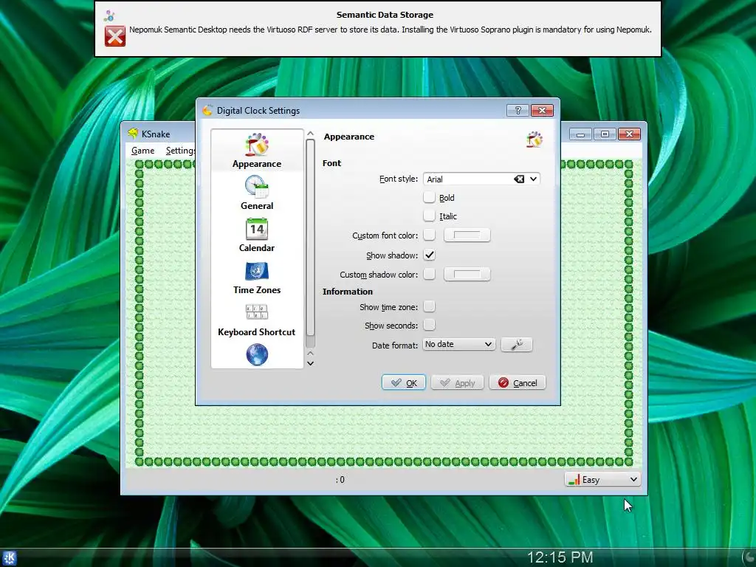Maximize the KSnake window
This screenshot has width=756, height=567.
pyautogui.click(x=605, y=134)
